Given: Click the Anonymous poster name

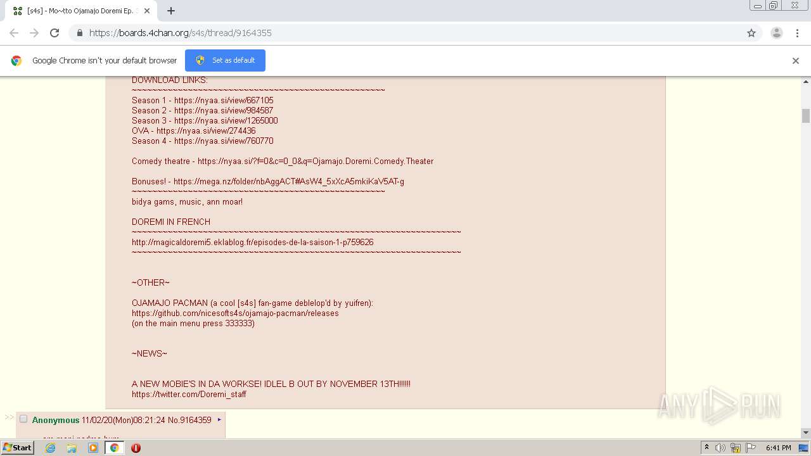Looking at the screenshot, I should [56, 420].
